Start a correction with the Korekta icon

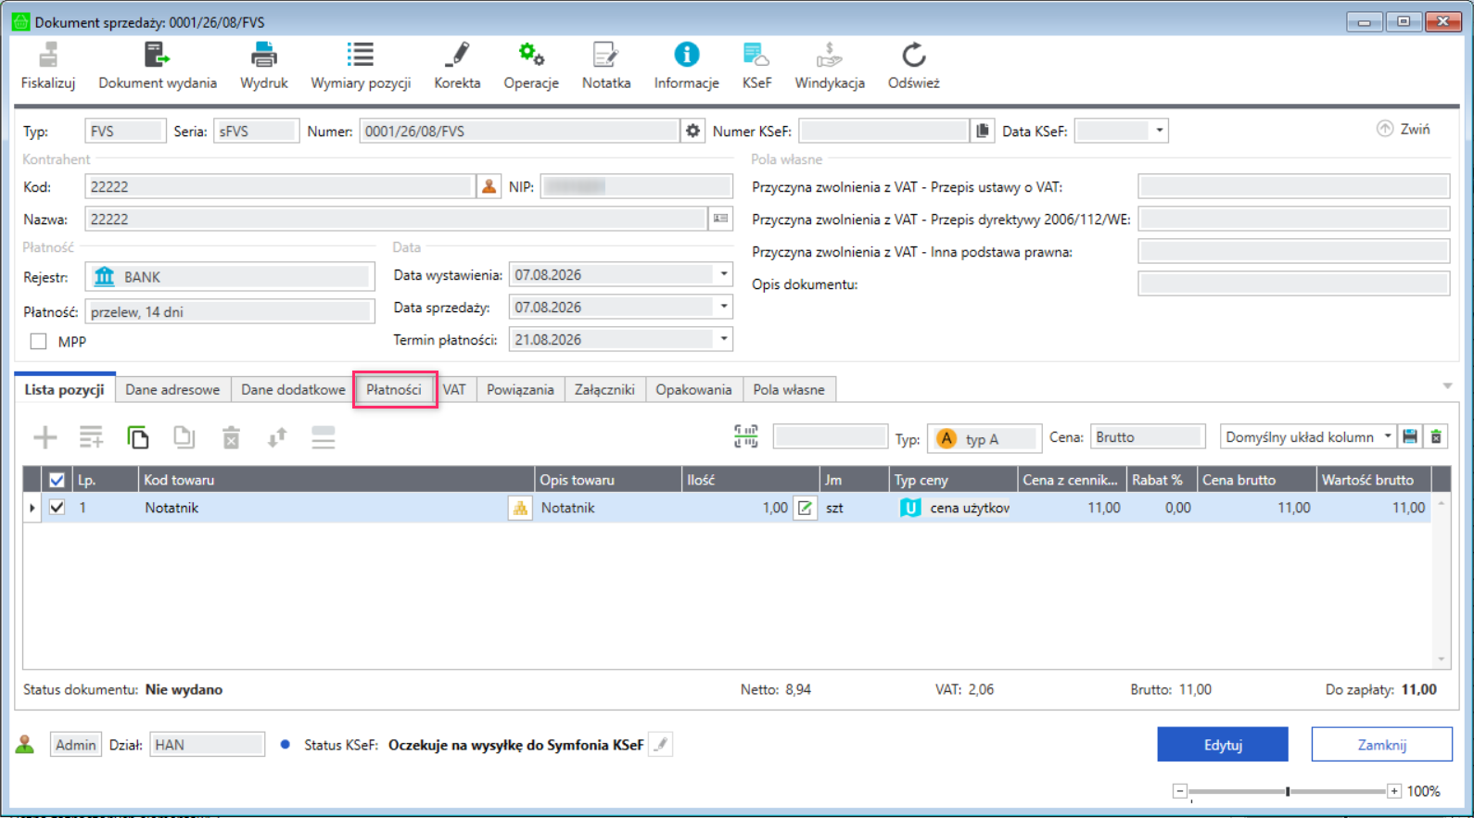[457, 56]
